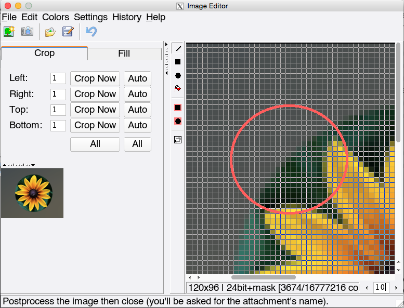Screen dimensions: 404x308
Task: Click the new image icon
Action: click(8, 32)
